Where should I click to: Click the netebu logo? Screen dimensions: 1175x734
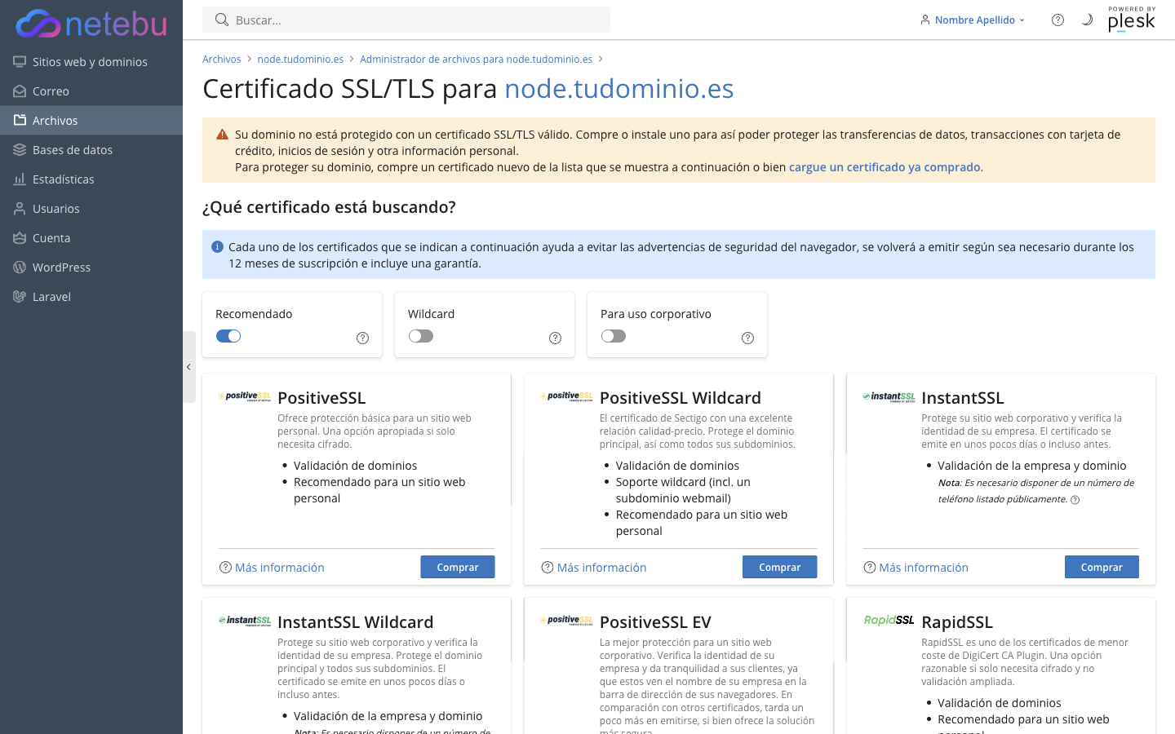click(x=91, y=24)
